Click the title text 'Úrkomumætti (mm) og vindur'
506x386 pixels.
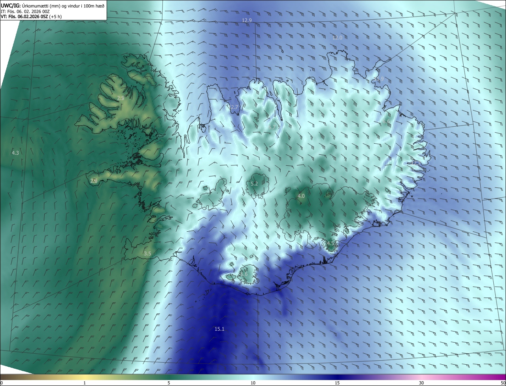pyautogui.click(x=52, y=6)
